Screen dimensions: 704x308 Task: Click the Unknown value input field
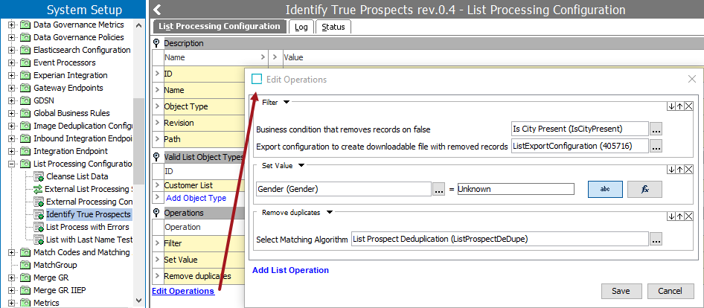[x=515, y=189]
